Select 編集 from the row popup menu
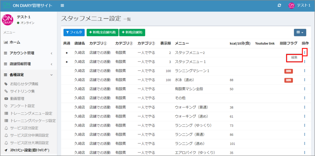The width and height of the screenshot is (315, 156). coord(294,58)
